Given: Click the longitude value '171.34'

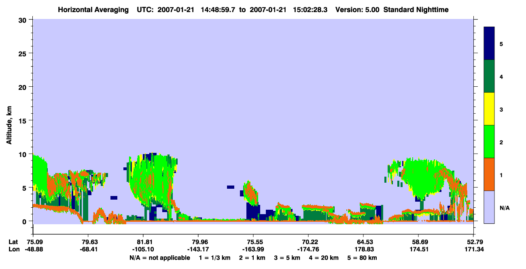Looking at the screenshot, I should pos(473,249).
